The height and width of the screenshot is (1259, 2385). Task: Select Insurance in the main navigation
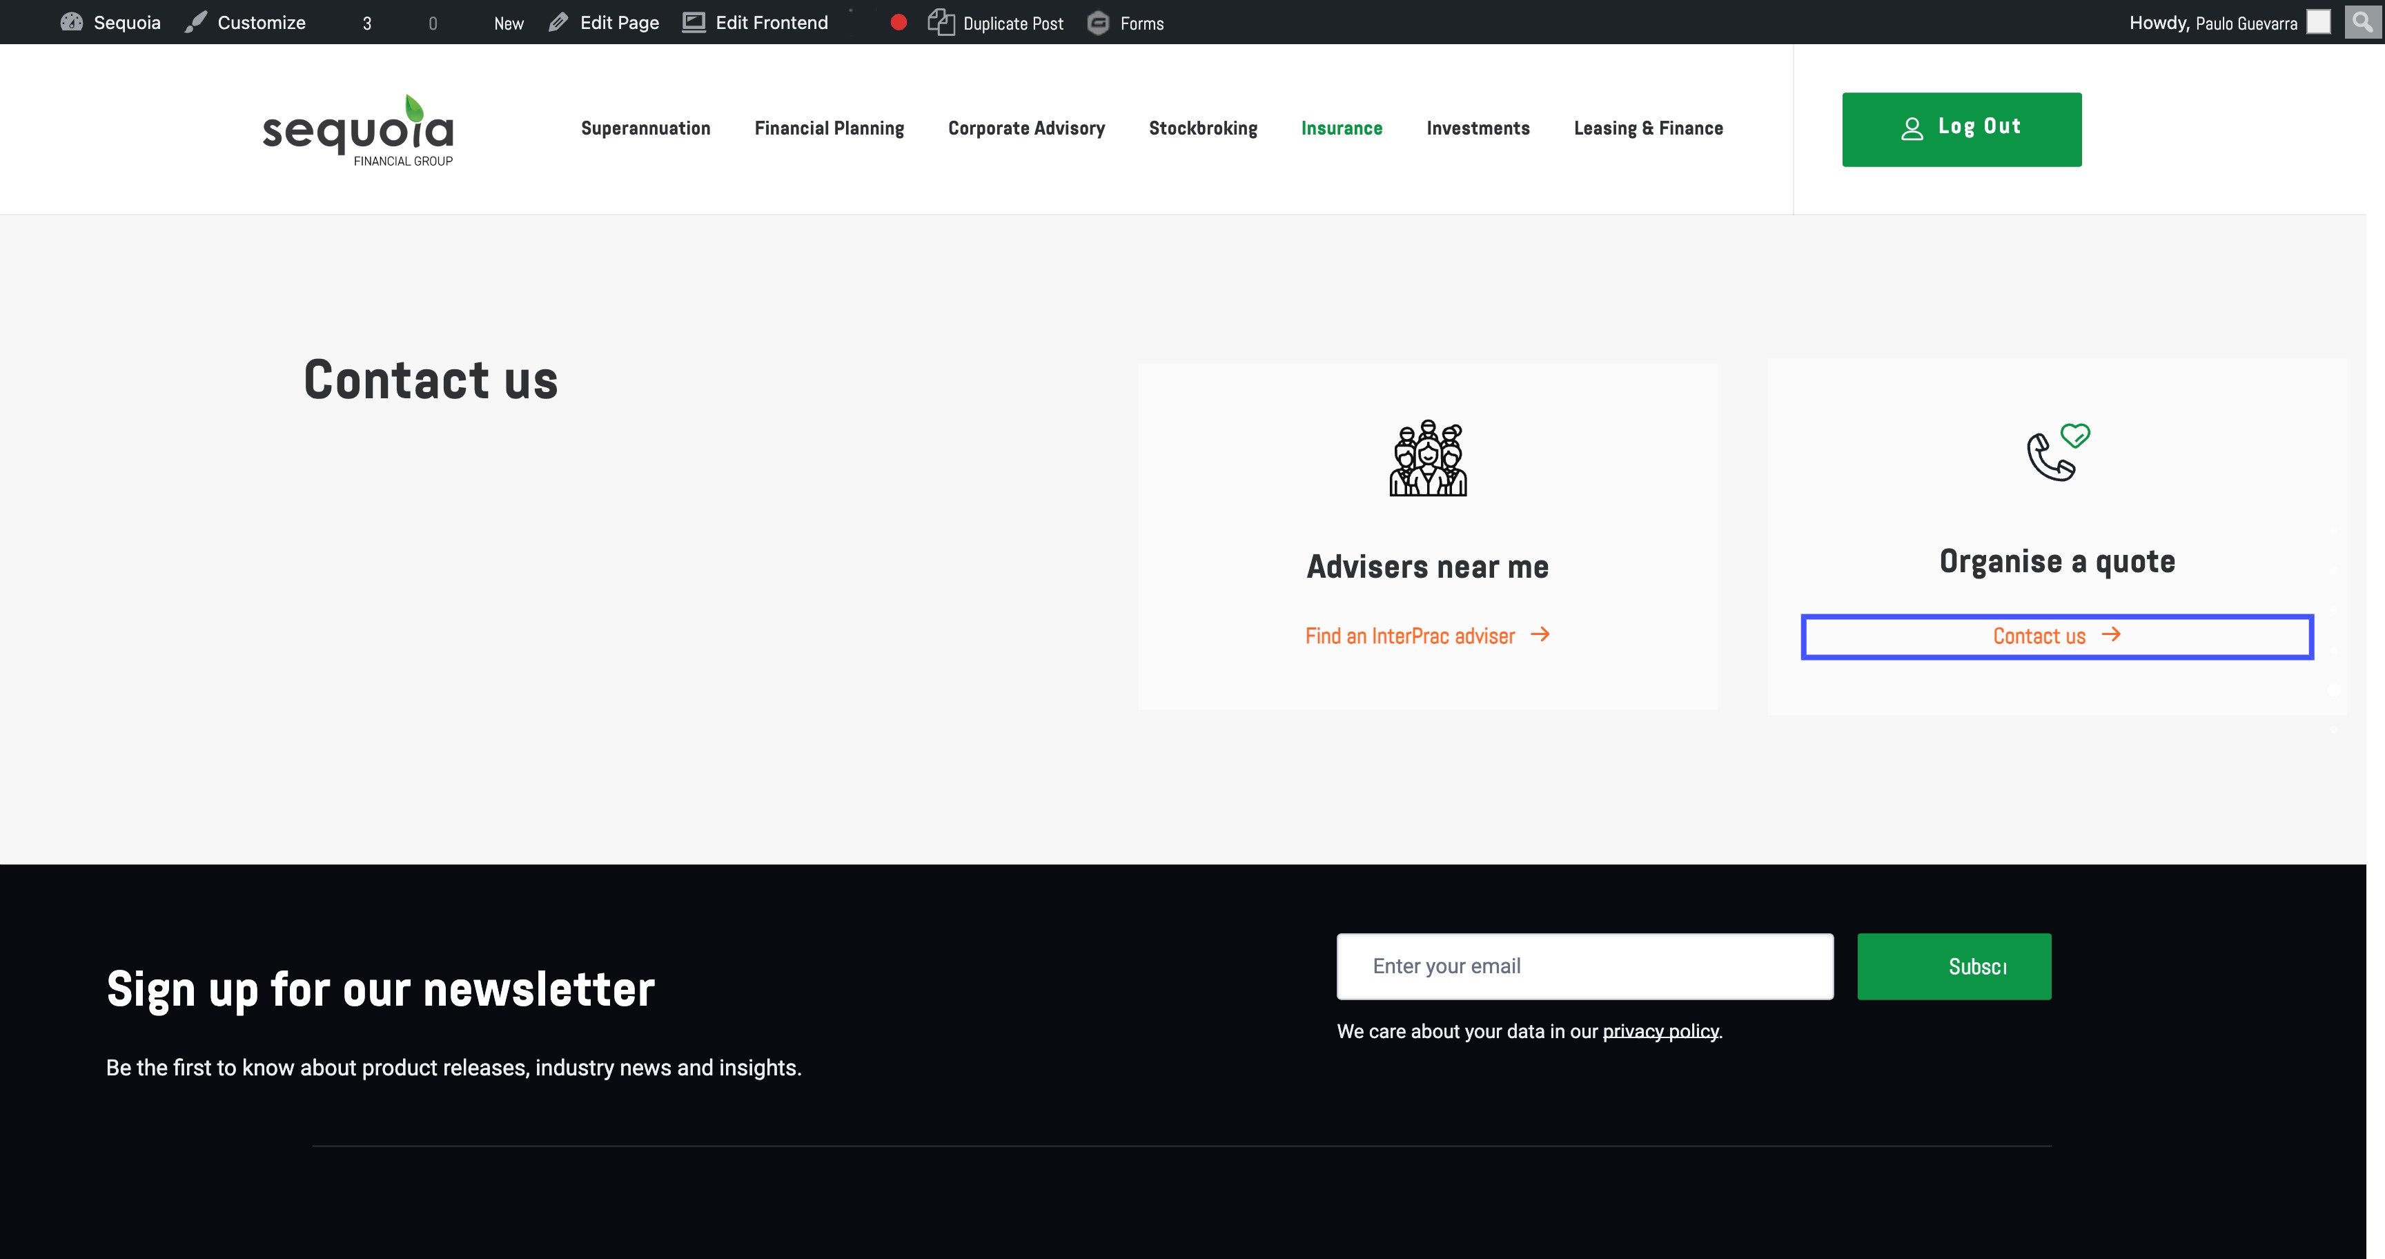pos(1341,128)
